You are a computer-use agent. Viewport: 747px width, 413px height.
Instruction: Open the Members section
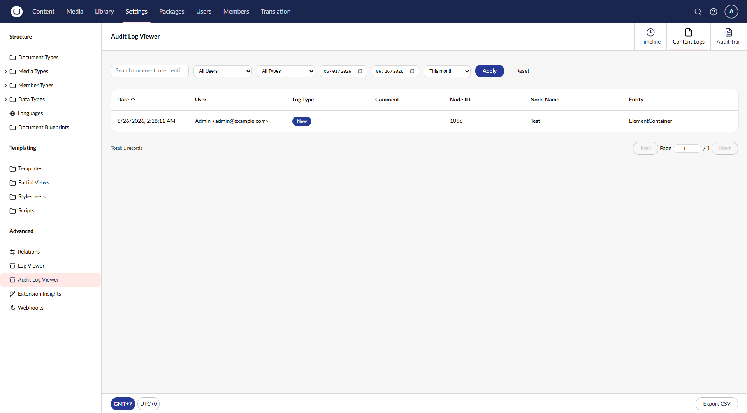236,12
